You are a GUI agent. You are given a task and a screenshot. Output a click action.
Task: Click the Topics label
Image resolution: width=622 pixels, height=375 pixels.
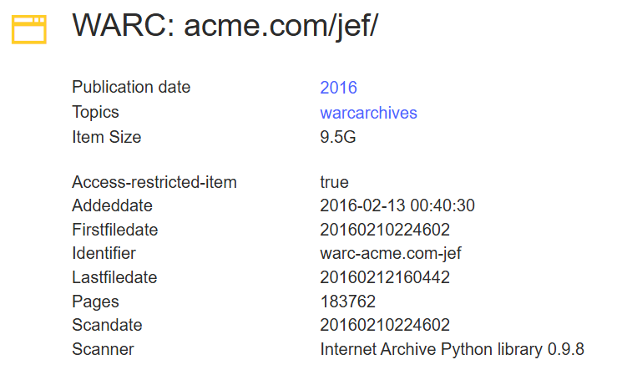(95, 112)
